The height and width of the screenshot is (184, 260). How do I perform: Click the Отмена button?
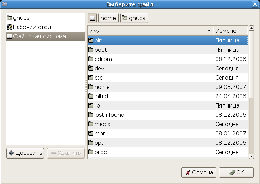[198, 173]
